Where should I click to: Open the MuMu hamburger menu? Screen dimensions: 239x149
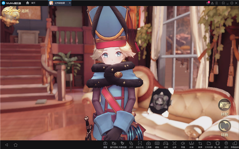coord(217,3)
